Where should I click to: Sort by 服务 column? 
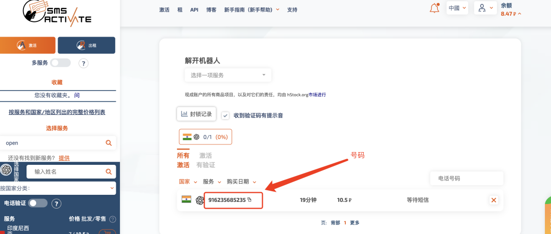[212, 182]
